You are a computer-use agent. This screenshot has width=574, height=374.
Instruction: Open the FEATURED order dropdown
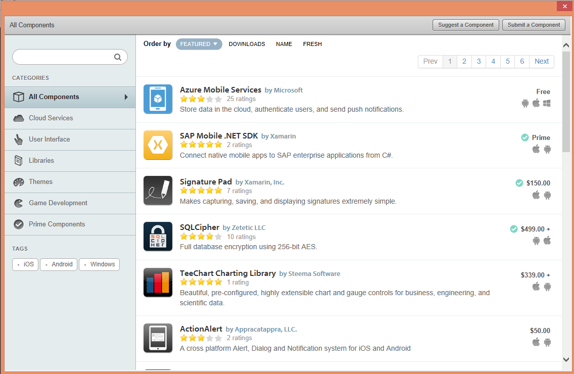pyautogui.click(x=199, y=44)
